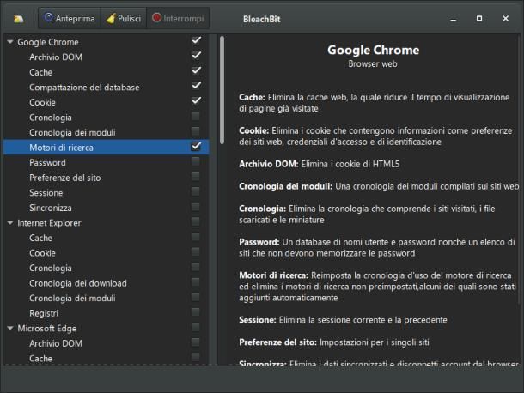Select the highlighted Motori di ricerca row
The height and width of the screenshot is (393, 524).
107,148
